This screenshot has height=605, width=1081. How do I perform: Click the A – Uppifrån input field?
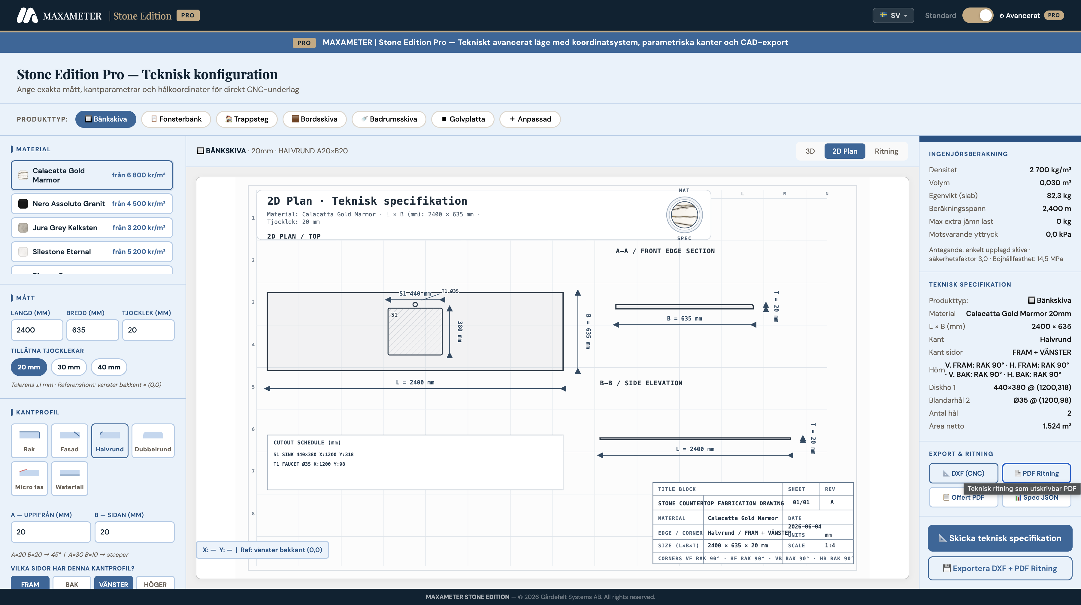point(51,532)
